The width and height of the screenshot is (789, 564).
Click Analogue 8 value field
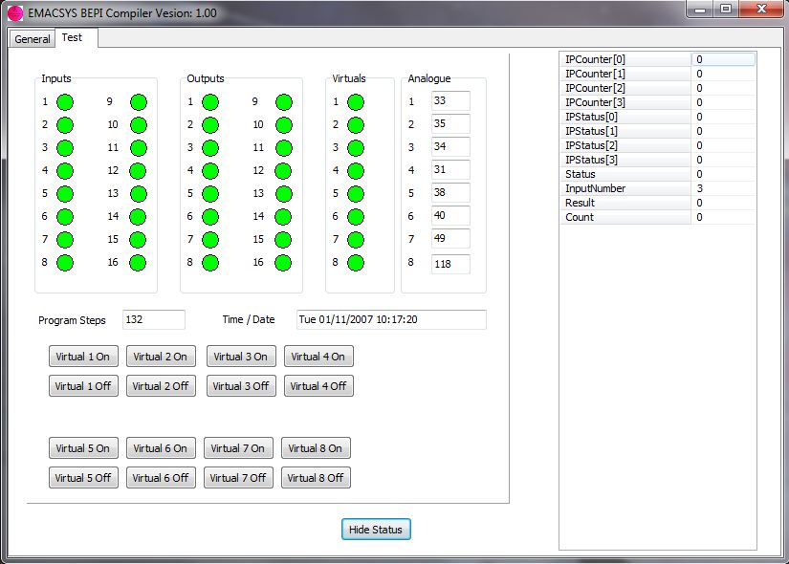point(450,264)
